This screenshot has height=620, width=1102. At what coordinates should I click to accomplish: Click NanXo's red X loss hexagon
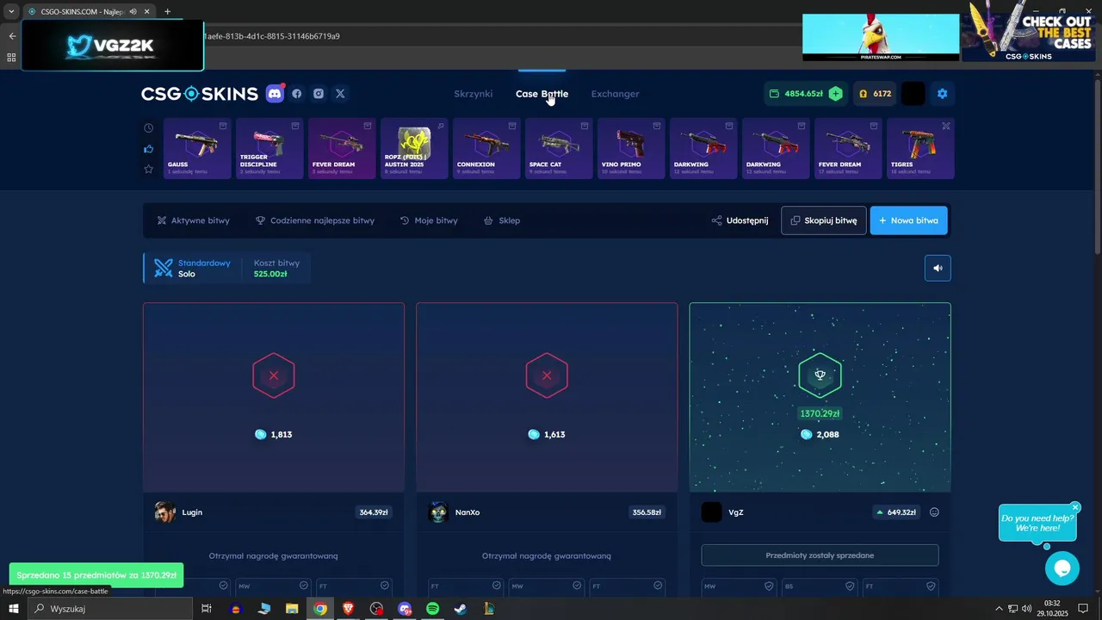pos(547,375)
